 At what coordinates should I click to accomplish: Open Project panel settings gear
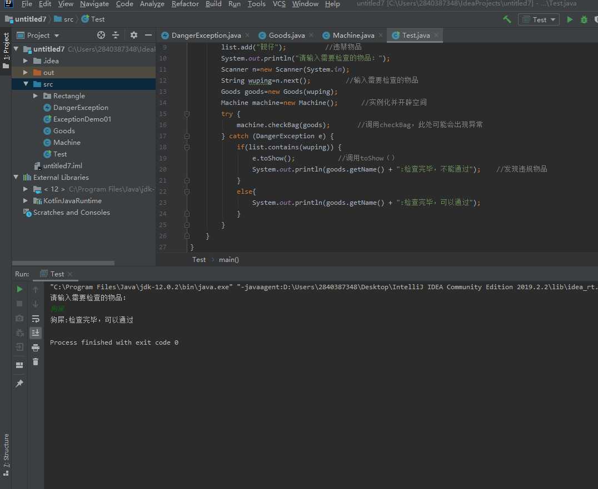tap(133, 35)
